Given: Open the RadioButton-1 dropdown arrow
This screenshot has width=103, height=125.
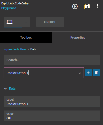Looking at the screenshot, I should (x=80, y=73).
